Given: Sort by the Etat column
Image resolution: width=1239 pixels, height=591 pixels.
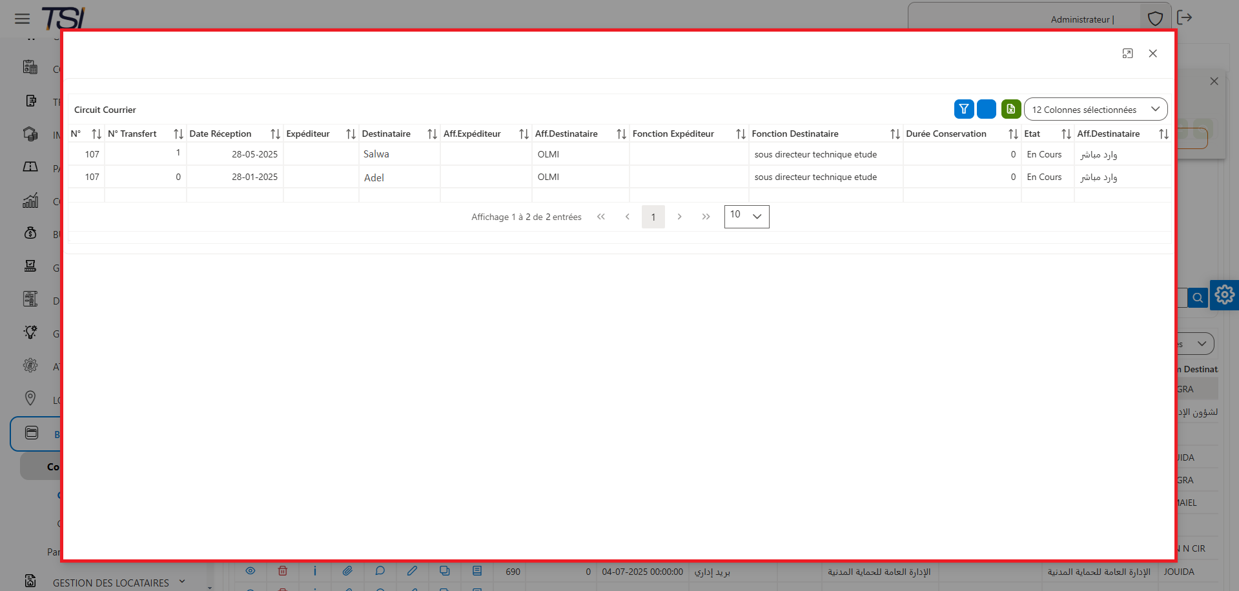Looking at the screenshot, I should point(1066,134).
